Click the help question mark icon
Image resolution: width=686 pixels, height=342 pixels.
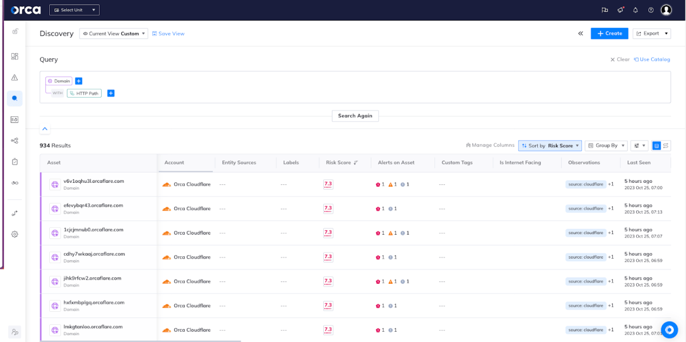point(651,10)
